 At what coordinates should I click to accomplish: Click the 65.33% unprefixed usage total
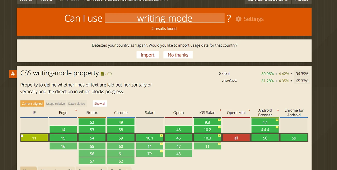click(x=302, y=81)
